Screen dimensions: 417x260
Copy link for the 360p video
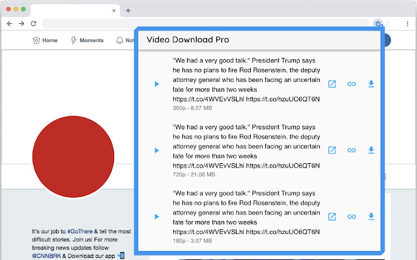pos(352,84)
